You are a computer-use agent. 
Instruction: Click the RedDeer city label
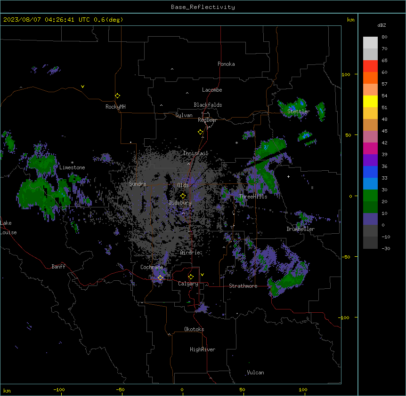click(207, 120)
